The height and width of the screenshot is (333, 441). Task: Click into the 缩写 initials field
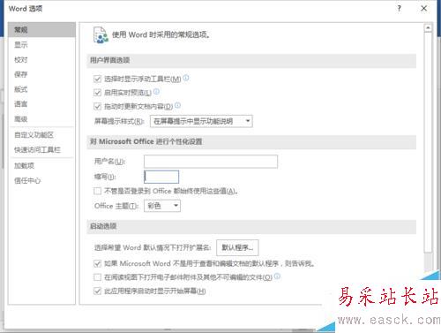161,177
